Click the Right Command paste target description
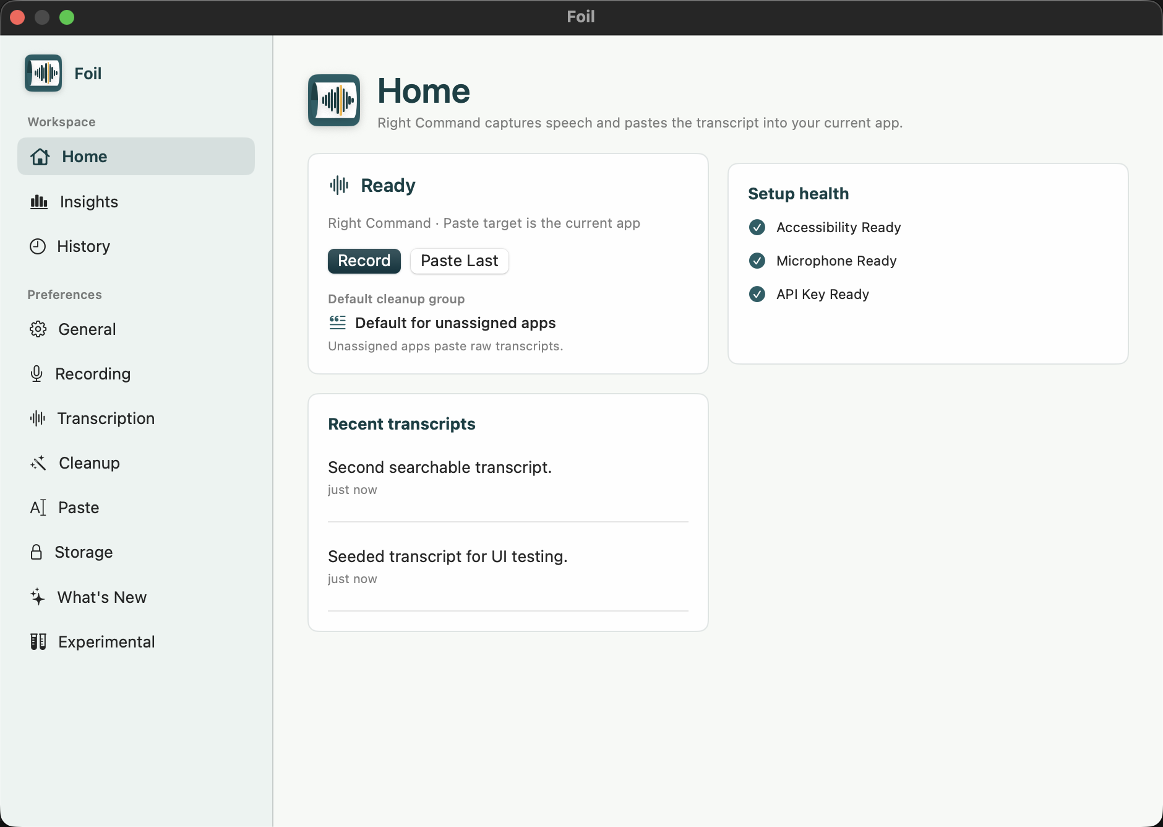 point(484,223)
